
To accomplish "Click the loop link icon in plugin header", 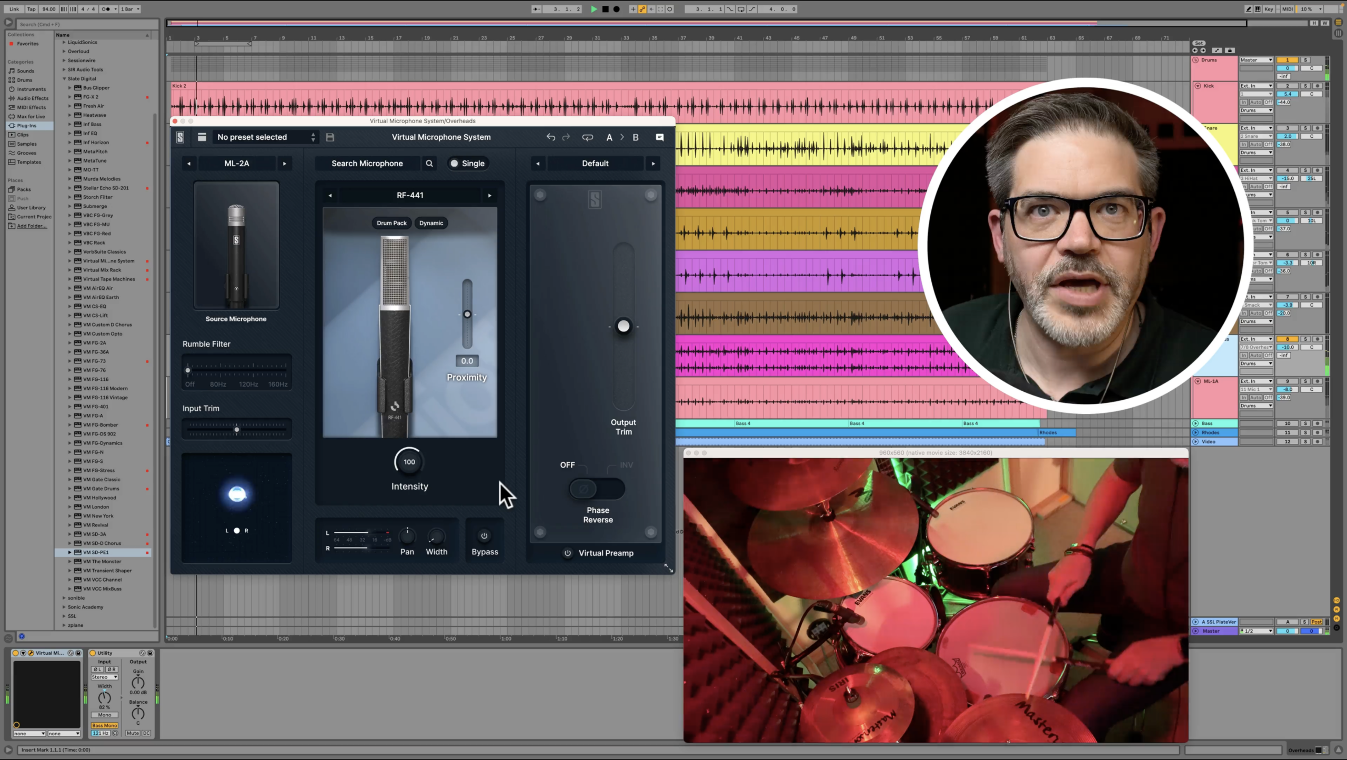I will [587, 137].
